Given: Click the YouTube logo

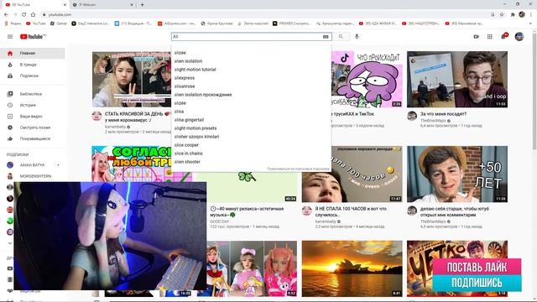Looking at the screenshot, I should coord(33,37).
